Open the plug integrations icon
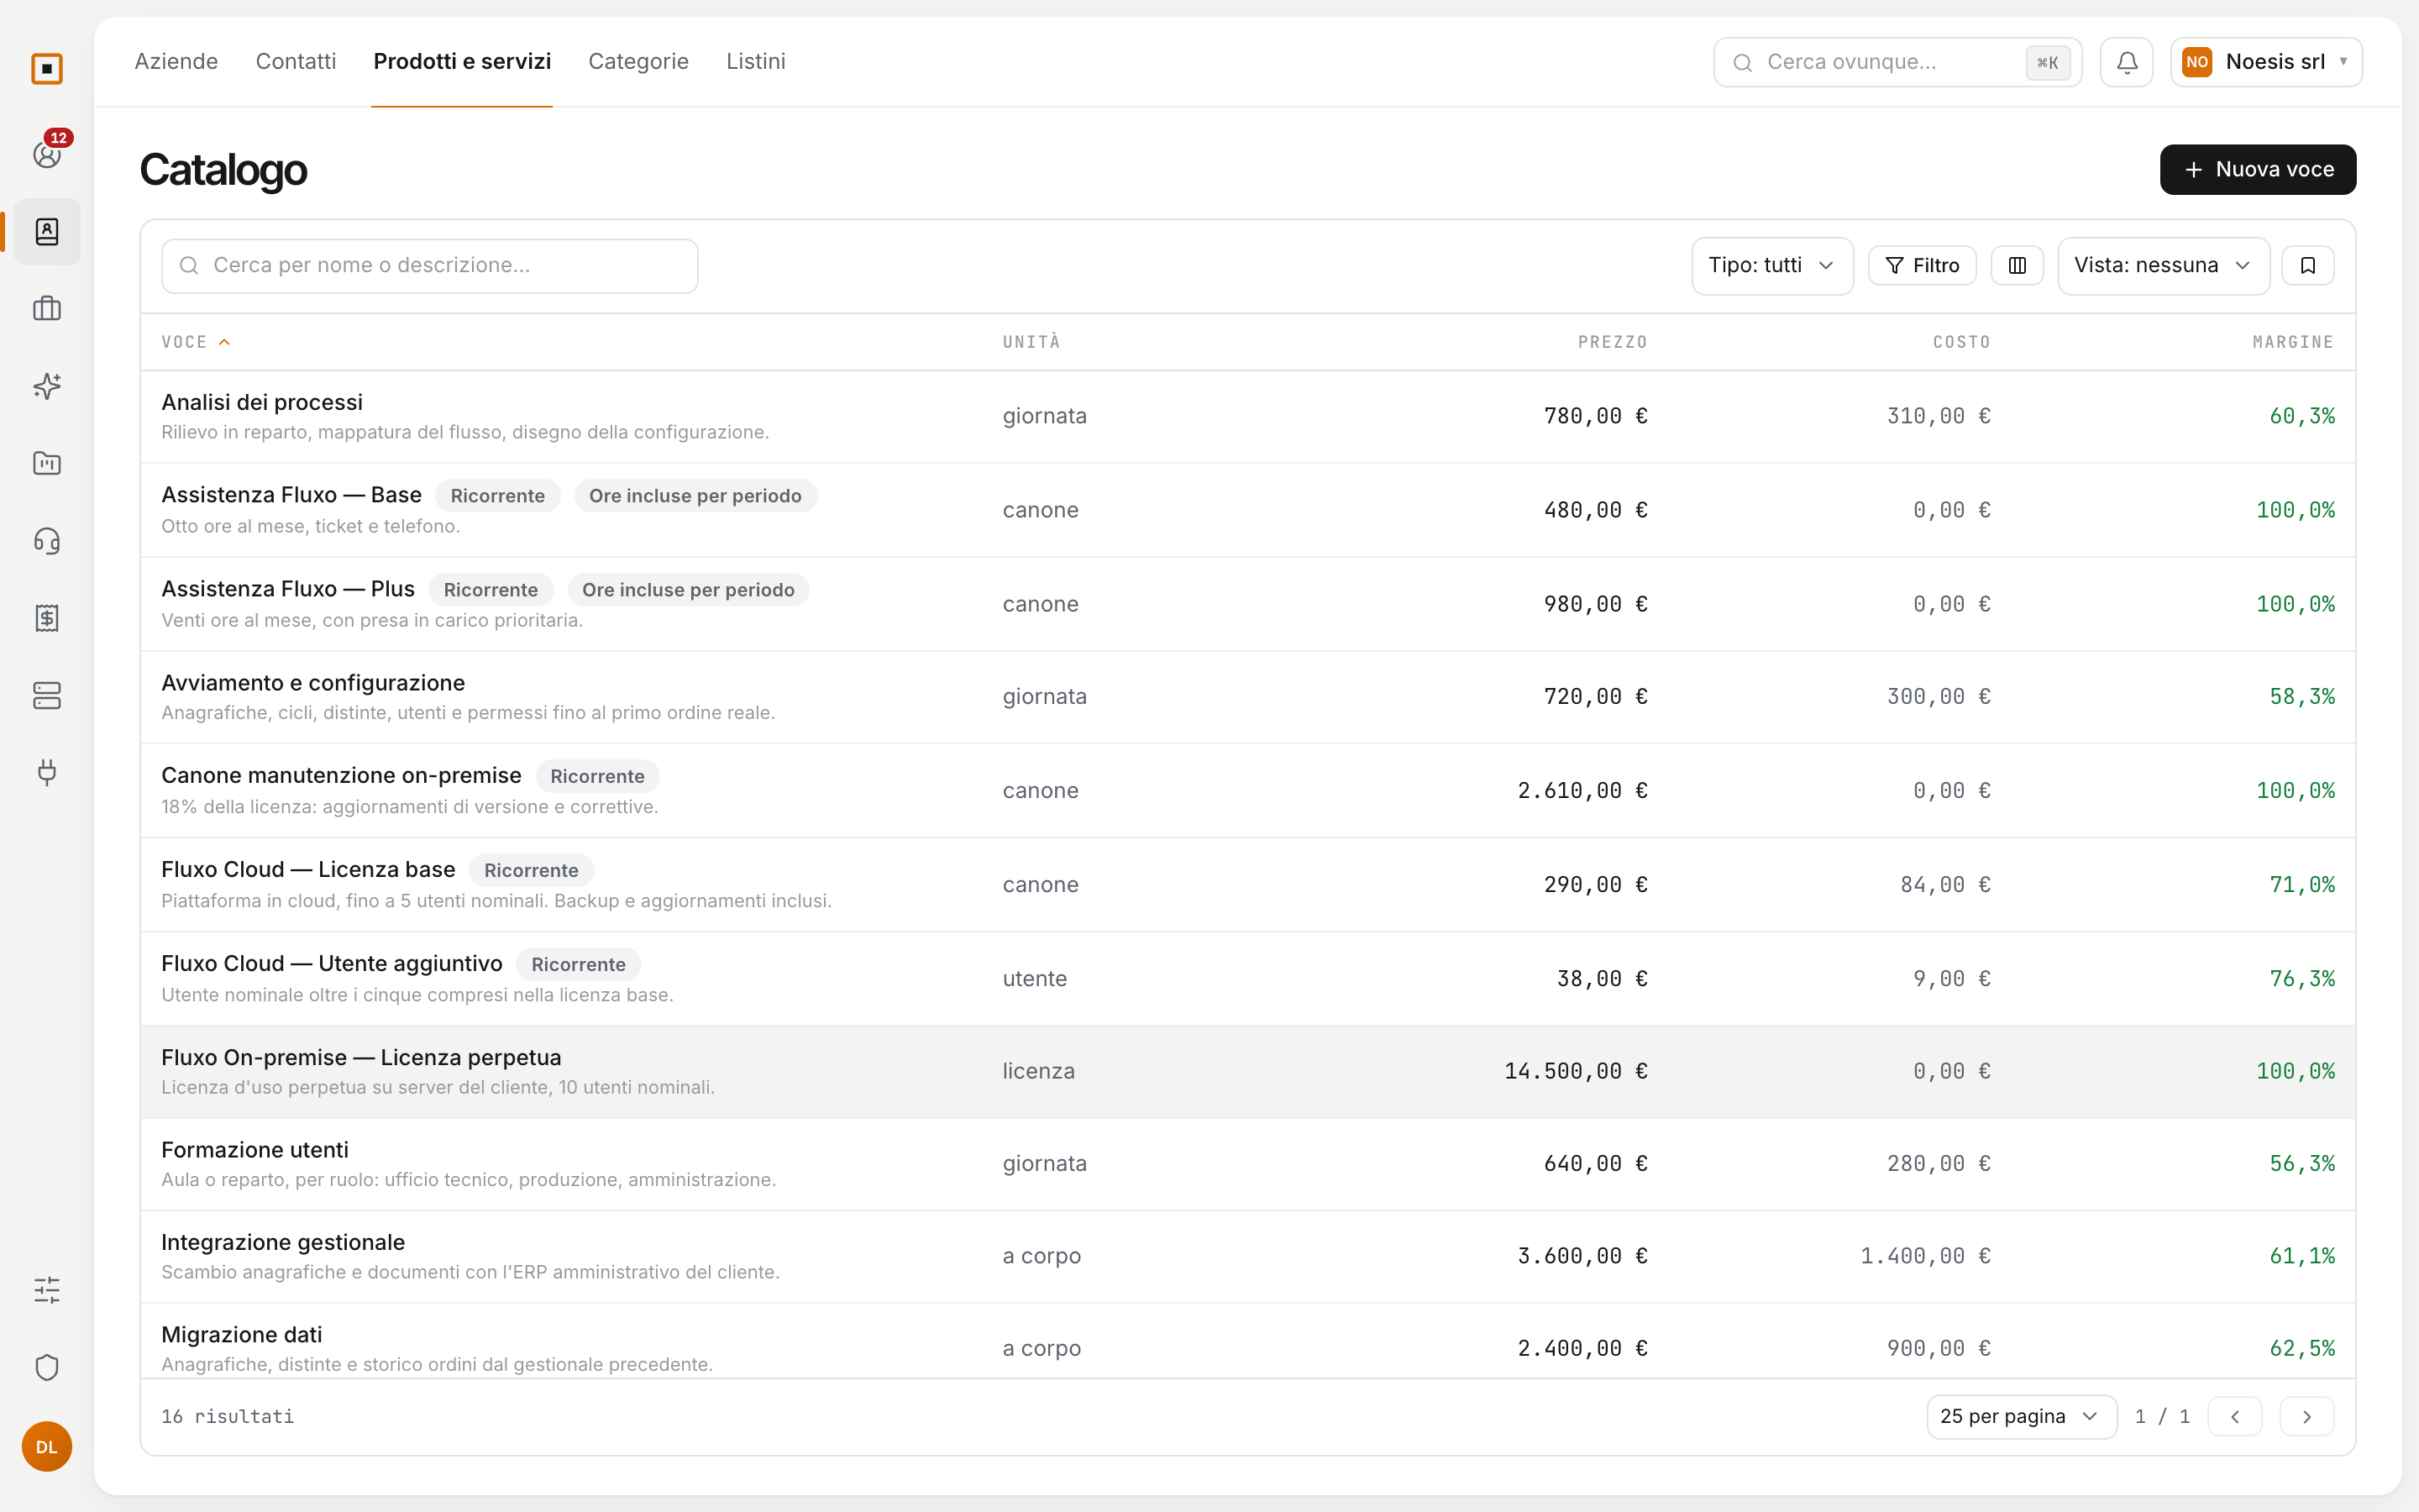This screenshot has width=2419, height=1512. coord(47,772)
